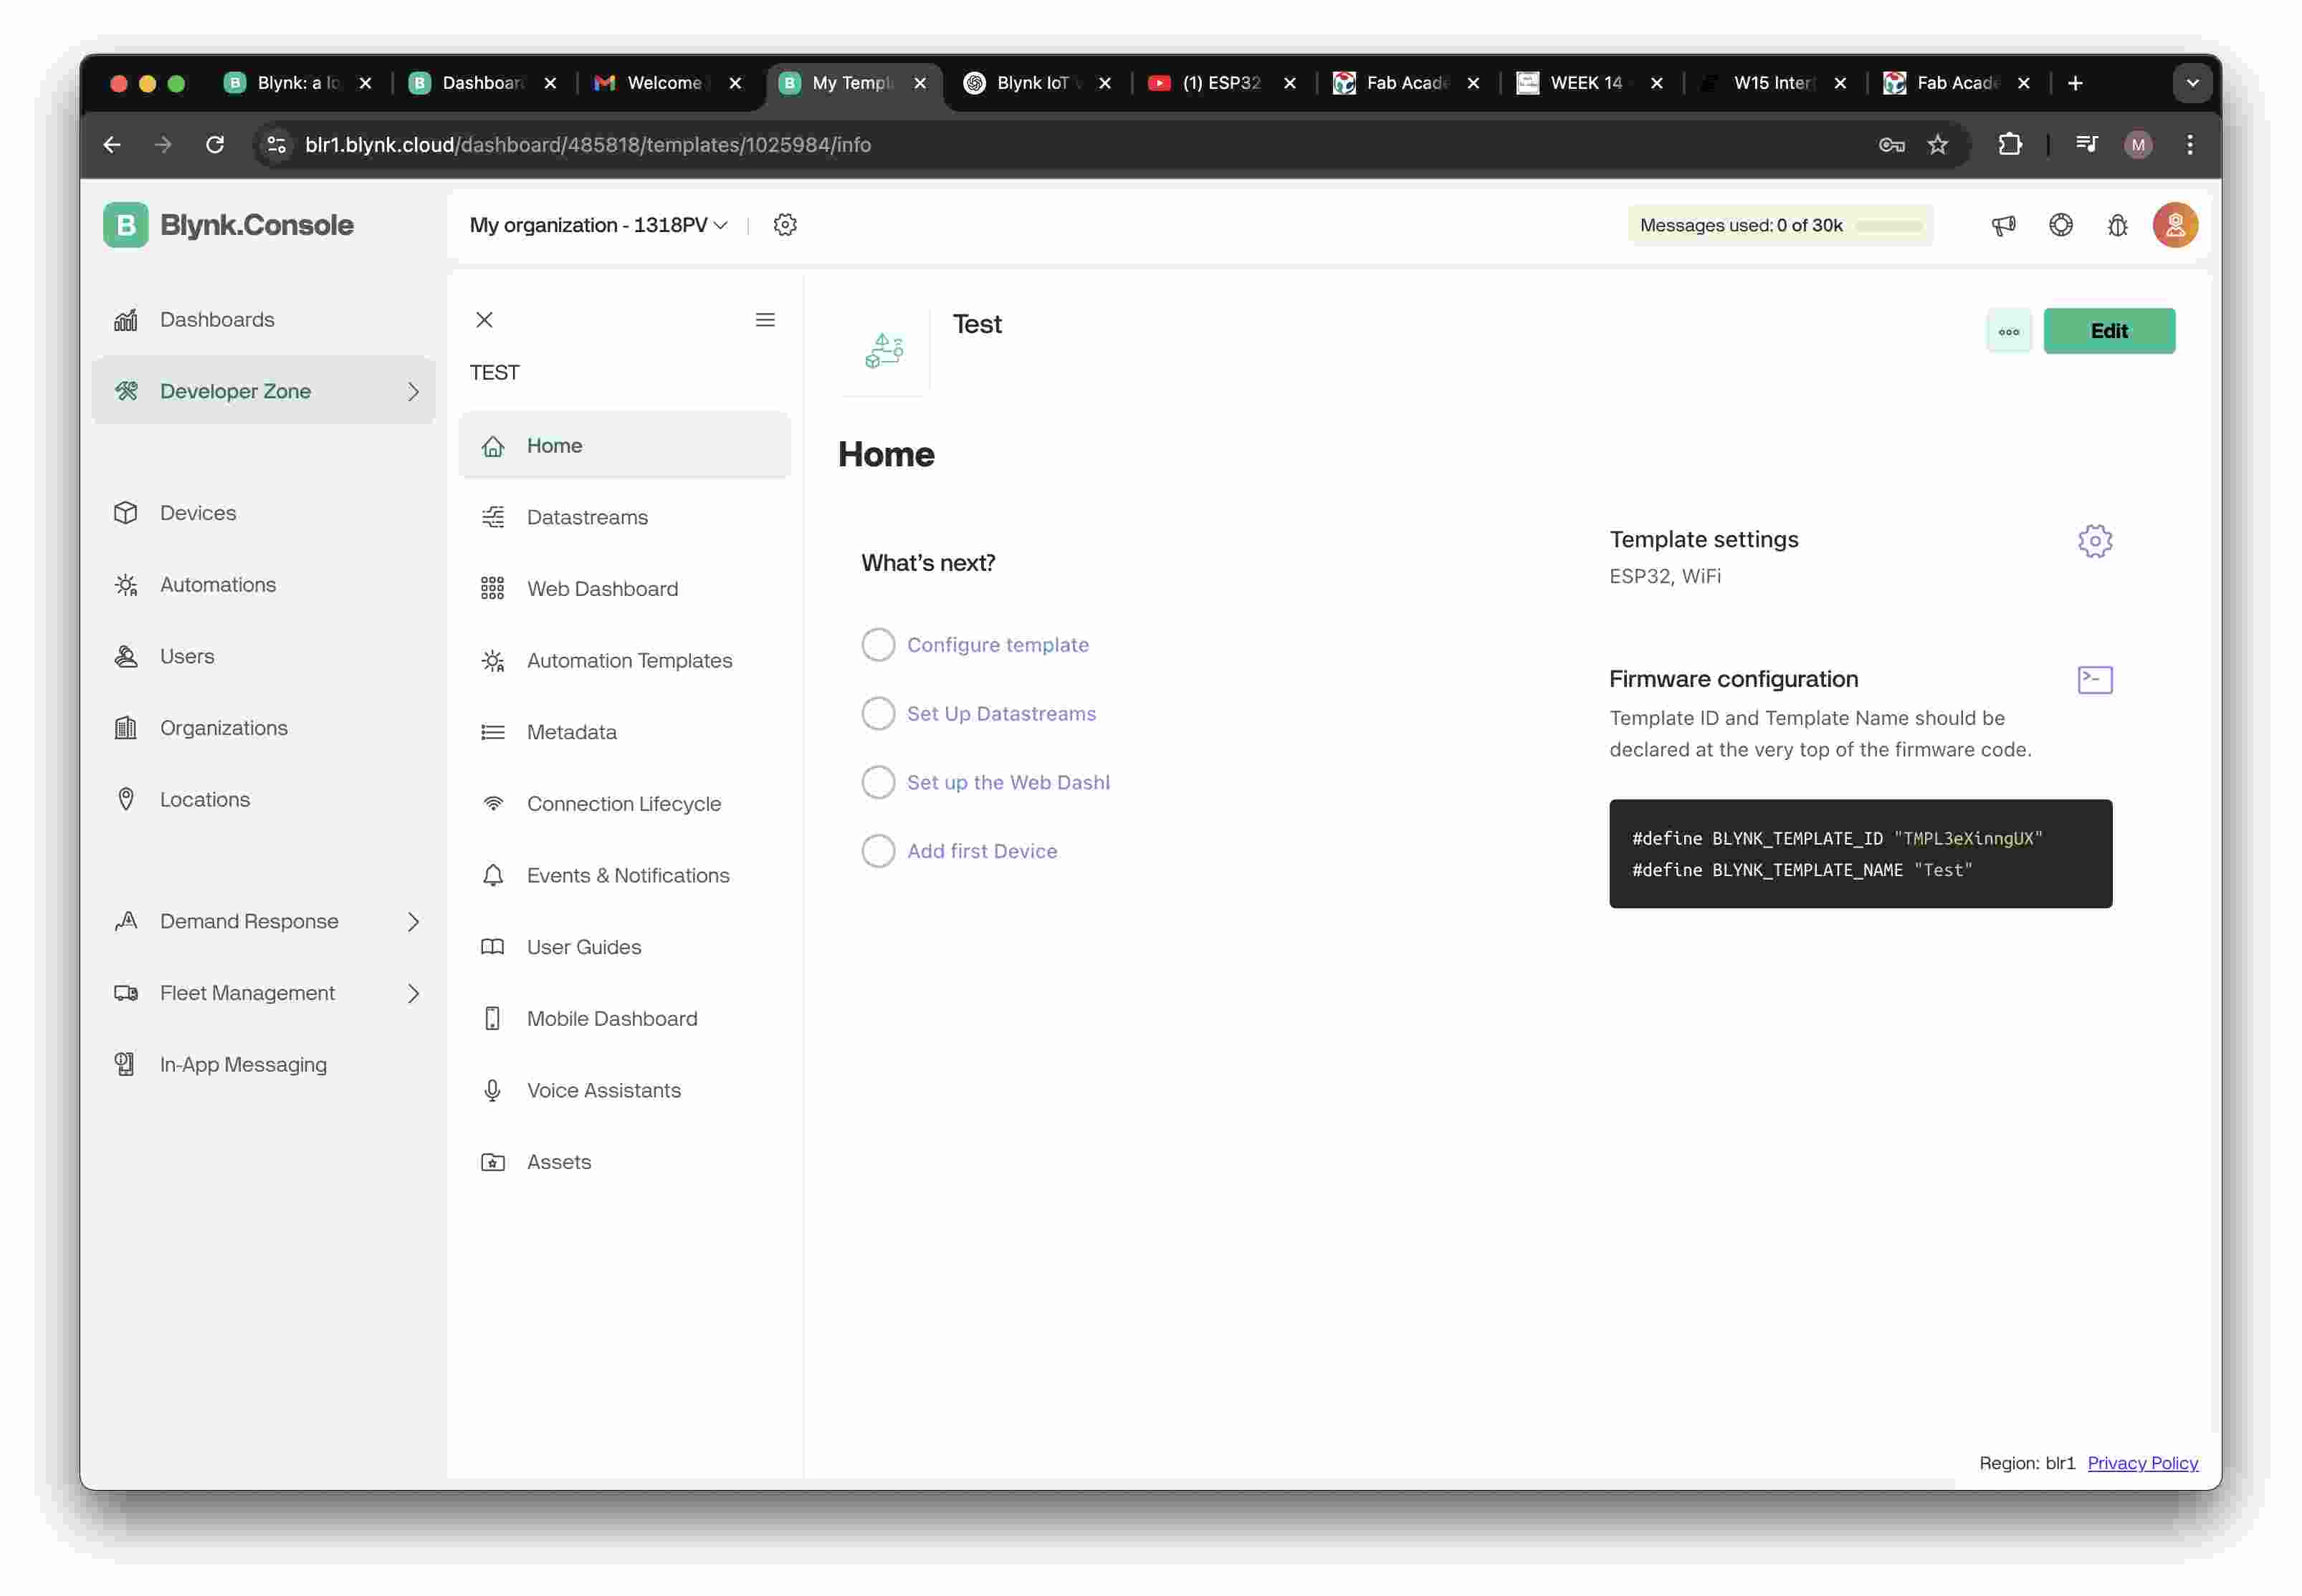
Task: Click the Configure template link
Action: coord(998,645)
